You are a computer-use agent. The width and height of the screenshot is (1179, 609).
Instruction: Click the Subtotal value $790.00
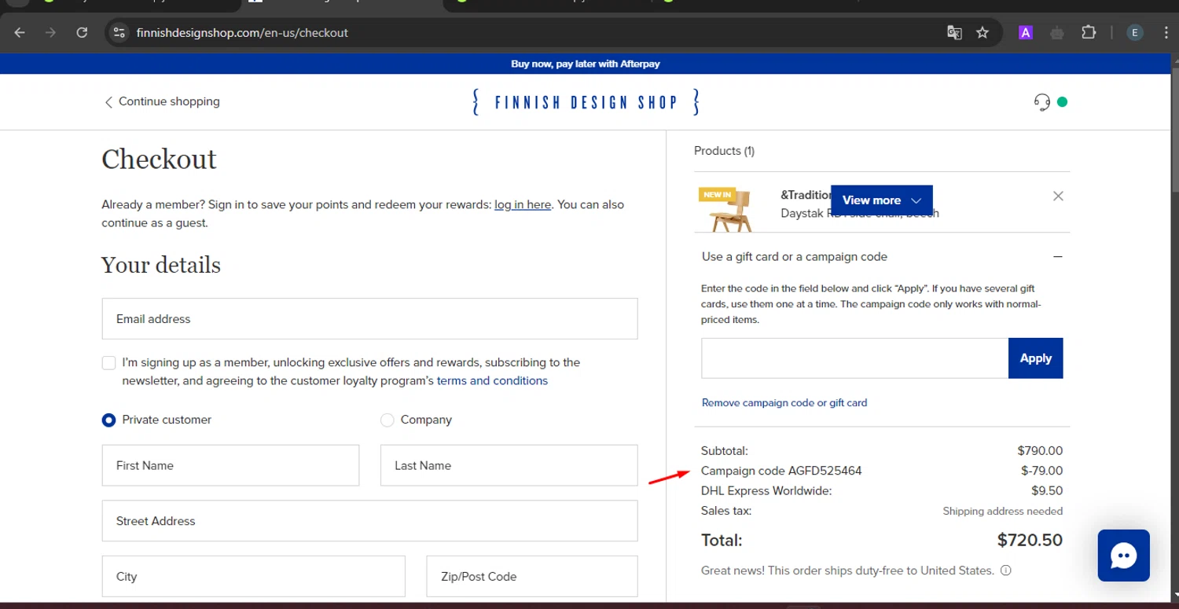(1040, 451)
